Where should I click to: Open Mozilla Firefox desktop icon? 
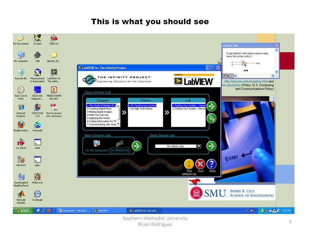click(x=21, y=126)
